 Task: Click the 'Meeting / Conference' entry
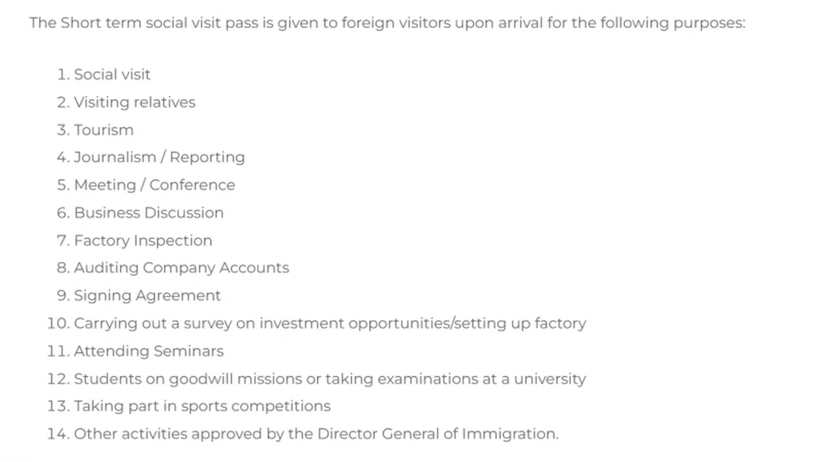154,185
